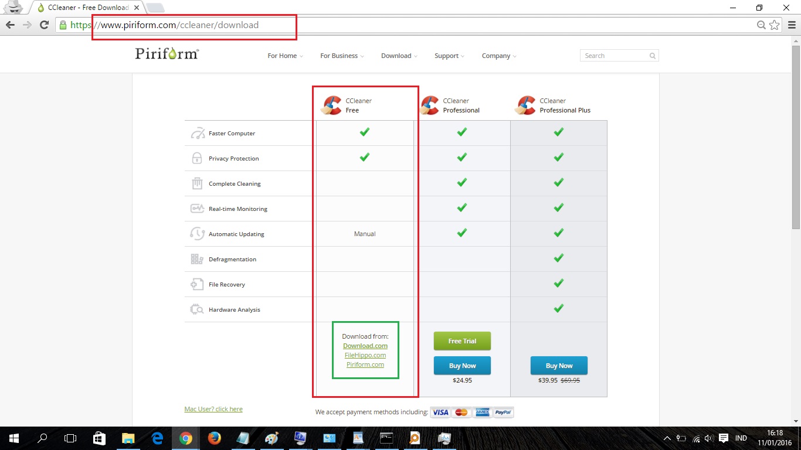This screenshot has width=801, height=450.
Task: Click the Defragmentation row label
Action: (x=232, y=259)
